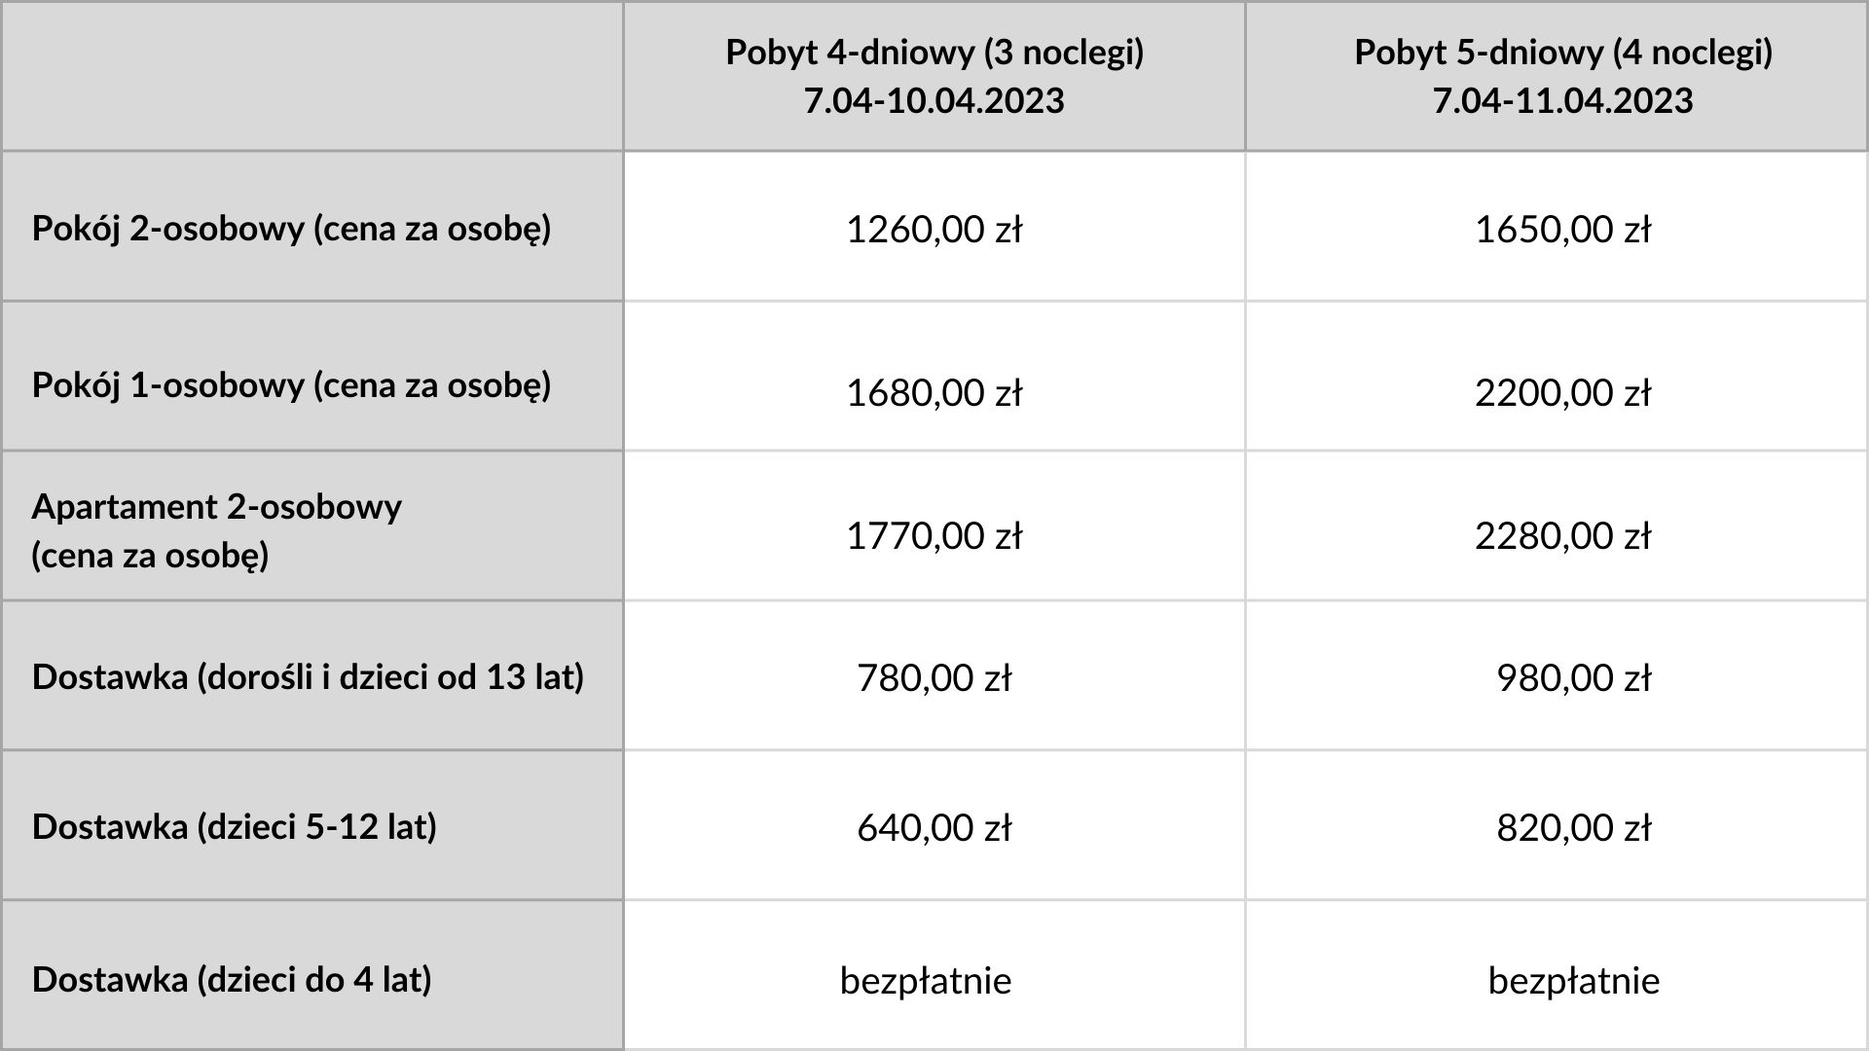The height and width of the screenshot is (1051, 1869).
Task: Click the Dostawka dzieci 5-12 lat label
Action: click(x=234, y=826)
